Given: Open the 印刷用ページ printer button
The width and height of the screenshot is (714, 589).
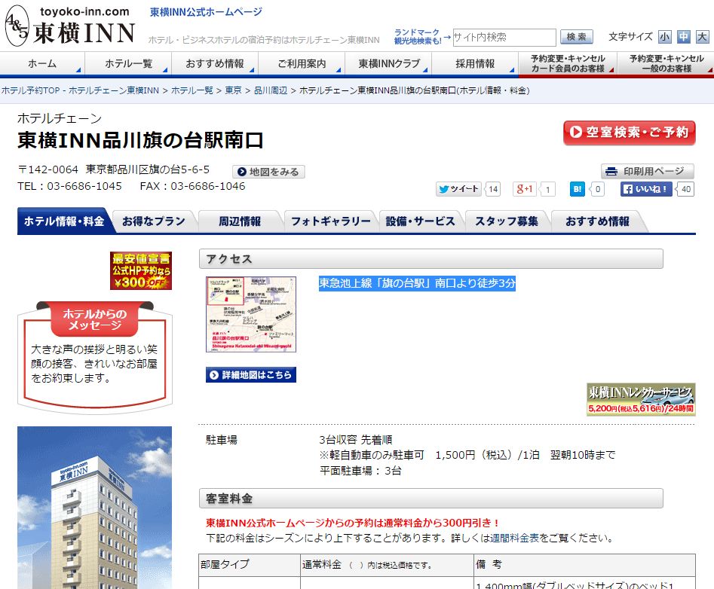Looking at the screenshot, I should (648, 172).
